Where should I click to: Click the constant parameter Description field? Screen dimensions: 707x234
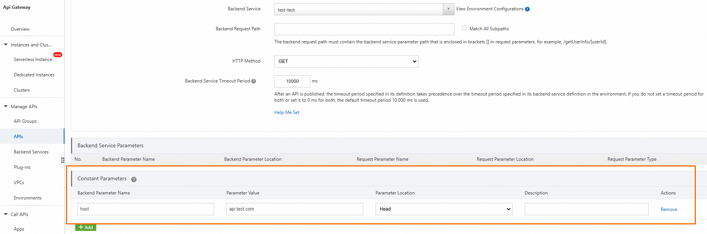pos(586,209)
